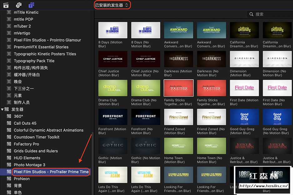
Task: Select the 下三分之一 lower thirds category
Action: click(24, 88)
